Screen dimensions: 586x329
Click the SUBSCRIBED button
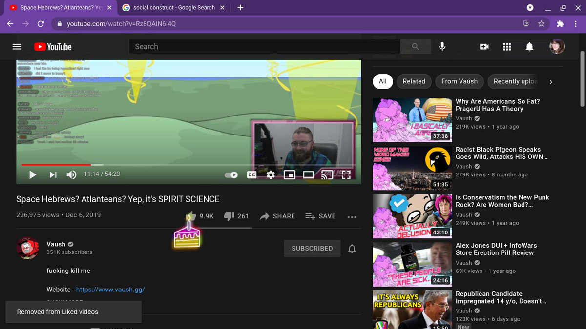coord(312,248)
